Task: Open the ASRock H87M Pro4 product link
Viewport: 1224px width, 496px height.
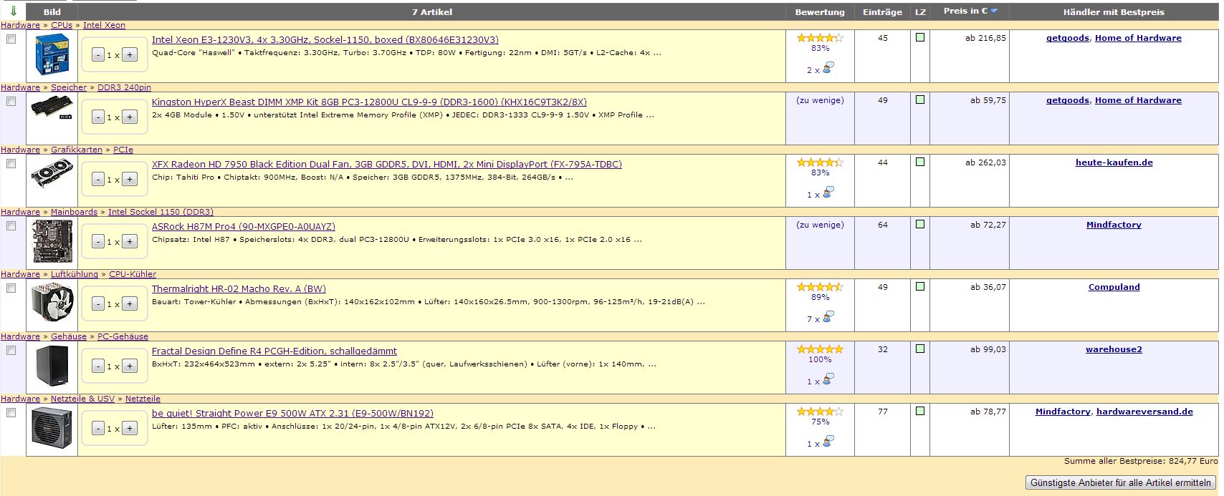Action: coord(244,227)
